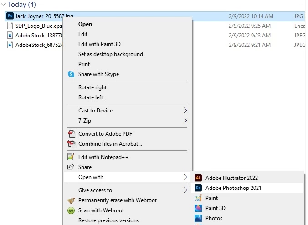Open the Give access to entry
The width and height of the screenshot is (308, 225).
coord(128,190)
